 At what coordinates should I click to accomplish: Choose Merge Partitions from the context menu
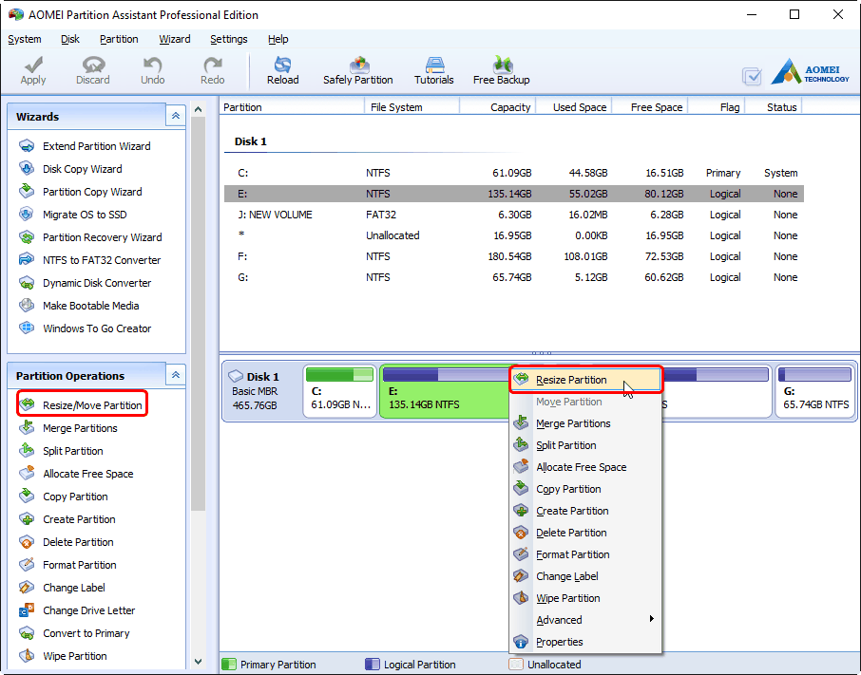pyautogui.click(x=586, y=423)
